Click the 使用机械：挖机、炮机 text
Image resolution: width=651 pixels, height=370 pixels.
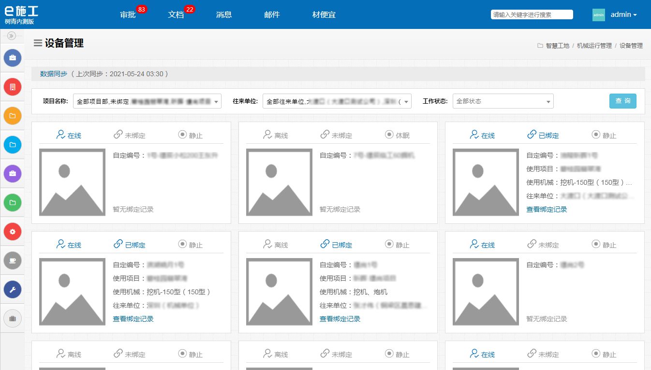[354, 292]
